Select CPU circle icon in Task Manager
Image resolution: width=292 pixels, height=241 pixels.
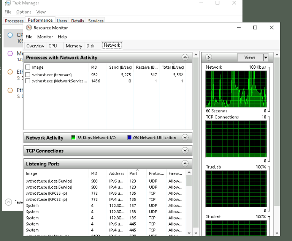(10, 35)
